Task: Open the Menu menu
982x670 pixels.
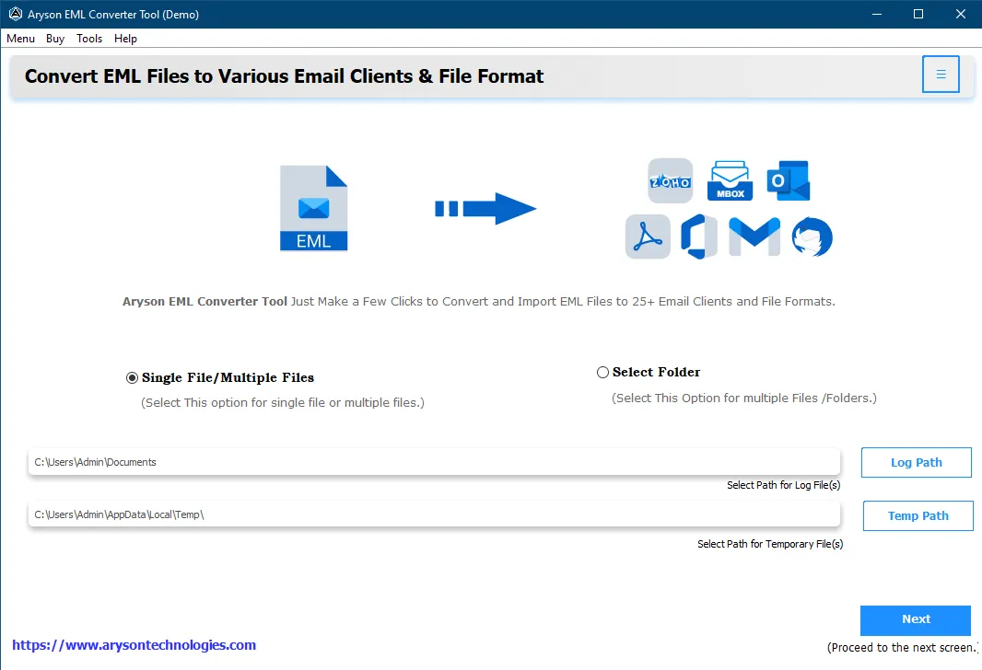Action: click(20, 38)
